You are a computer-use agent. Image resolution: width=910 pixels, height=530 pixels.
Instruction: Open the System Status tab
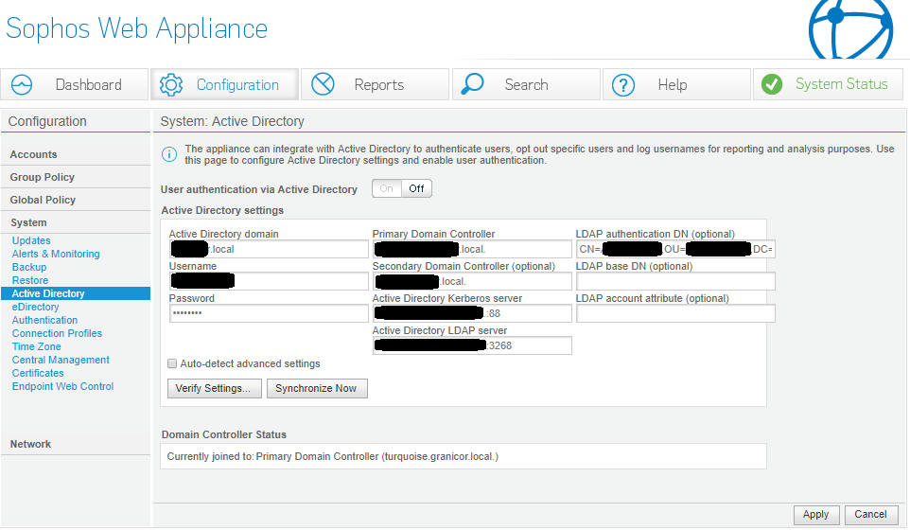pos(828,84)
